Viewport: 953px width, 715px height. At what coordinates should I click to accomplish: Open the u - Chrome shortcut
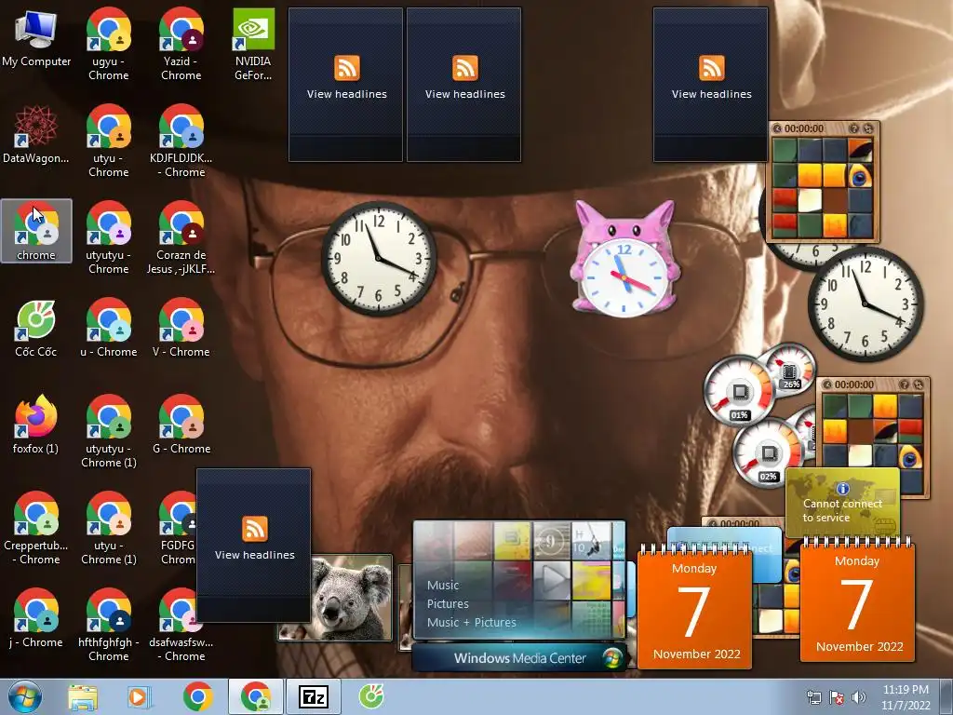click(x=108, y=328)
